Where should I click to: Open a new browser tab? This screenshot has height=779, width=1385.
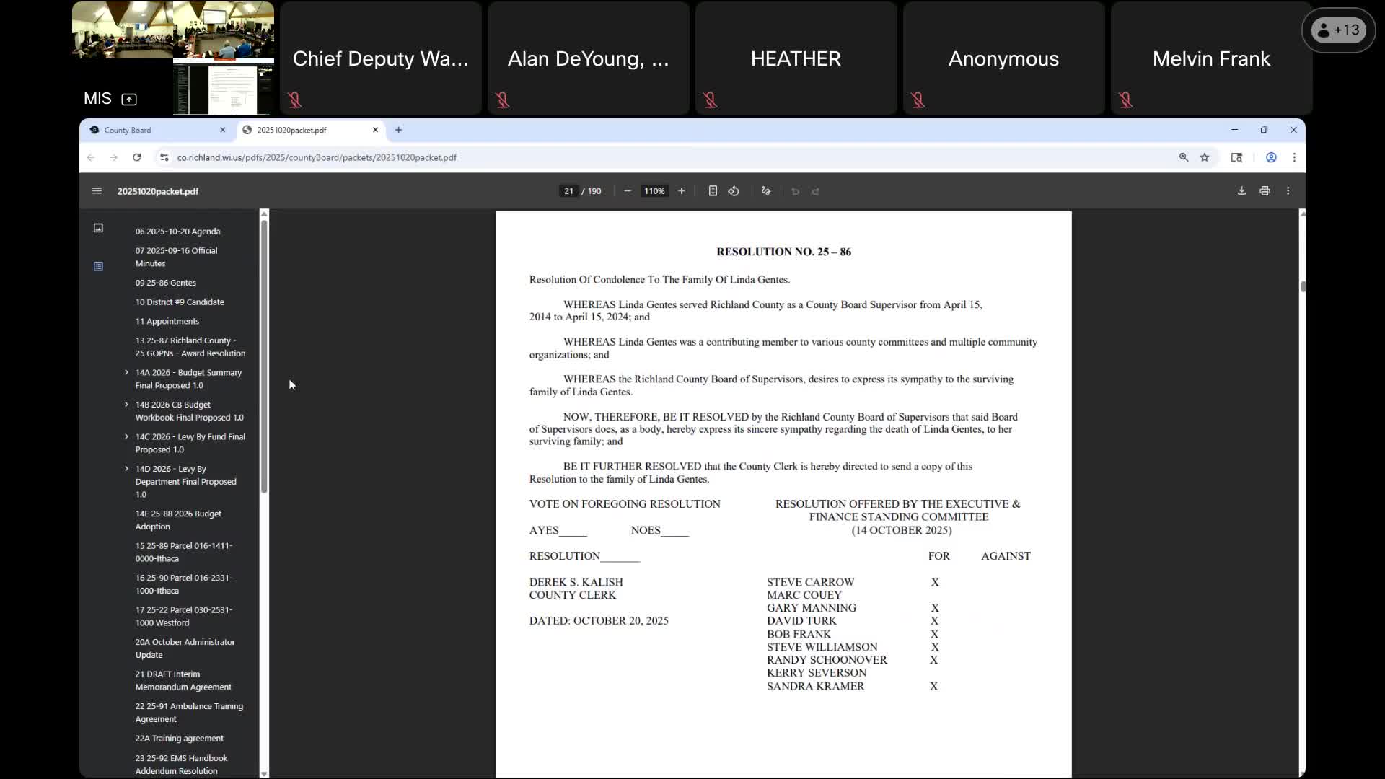pyautogui.click(x=398, y=130)
